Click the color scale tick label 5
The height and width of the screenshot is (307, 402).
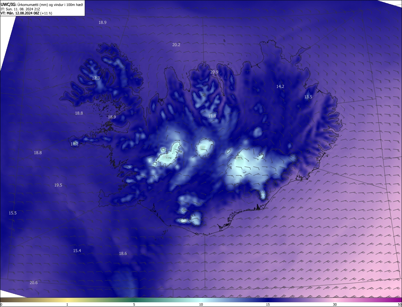[134, 305]
